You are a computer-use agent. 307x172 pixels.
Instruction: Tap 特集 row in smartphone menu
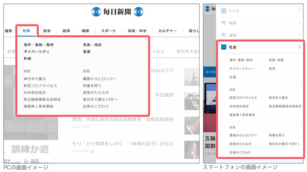tap(260, 23)
